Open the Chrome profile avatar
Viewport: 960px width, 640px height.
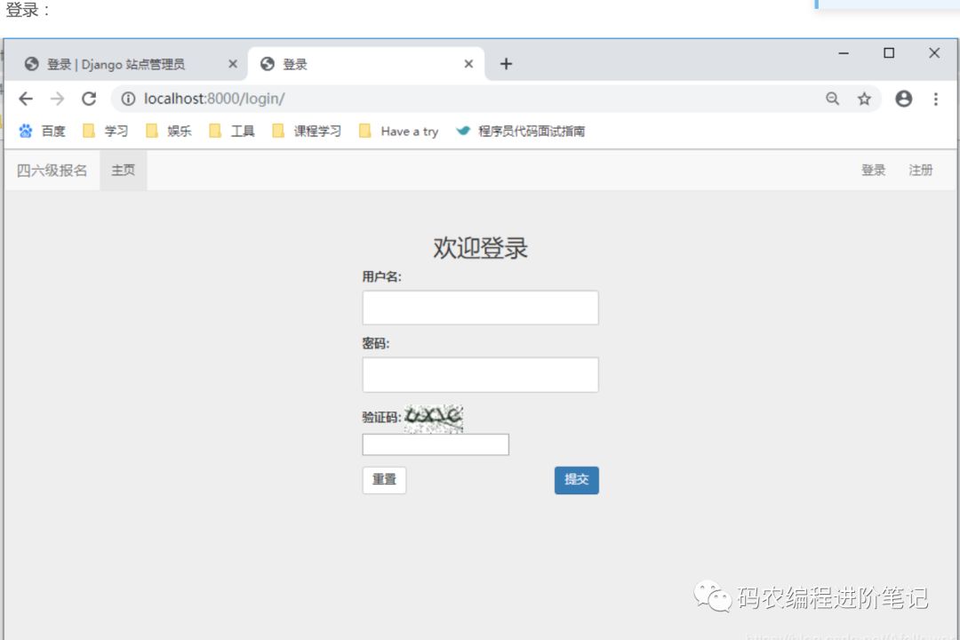click(904, 99)
